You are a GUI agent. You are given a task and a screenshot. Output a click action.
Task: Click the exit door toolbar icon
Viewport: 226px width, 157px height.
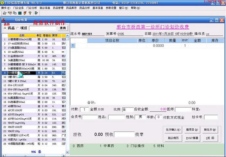(x=36, y=13)
